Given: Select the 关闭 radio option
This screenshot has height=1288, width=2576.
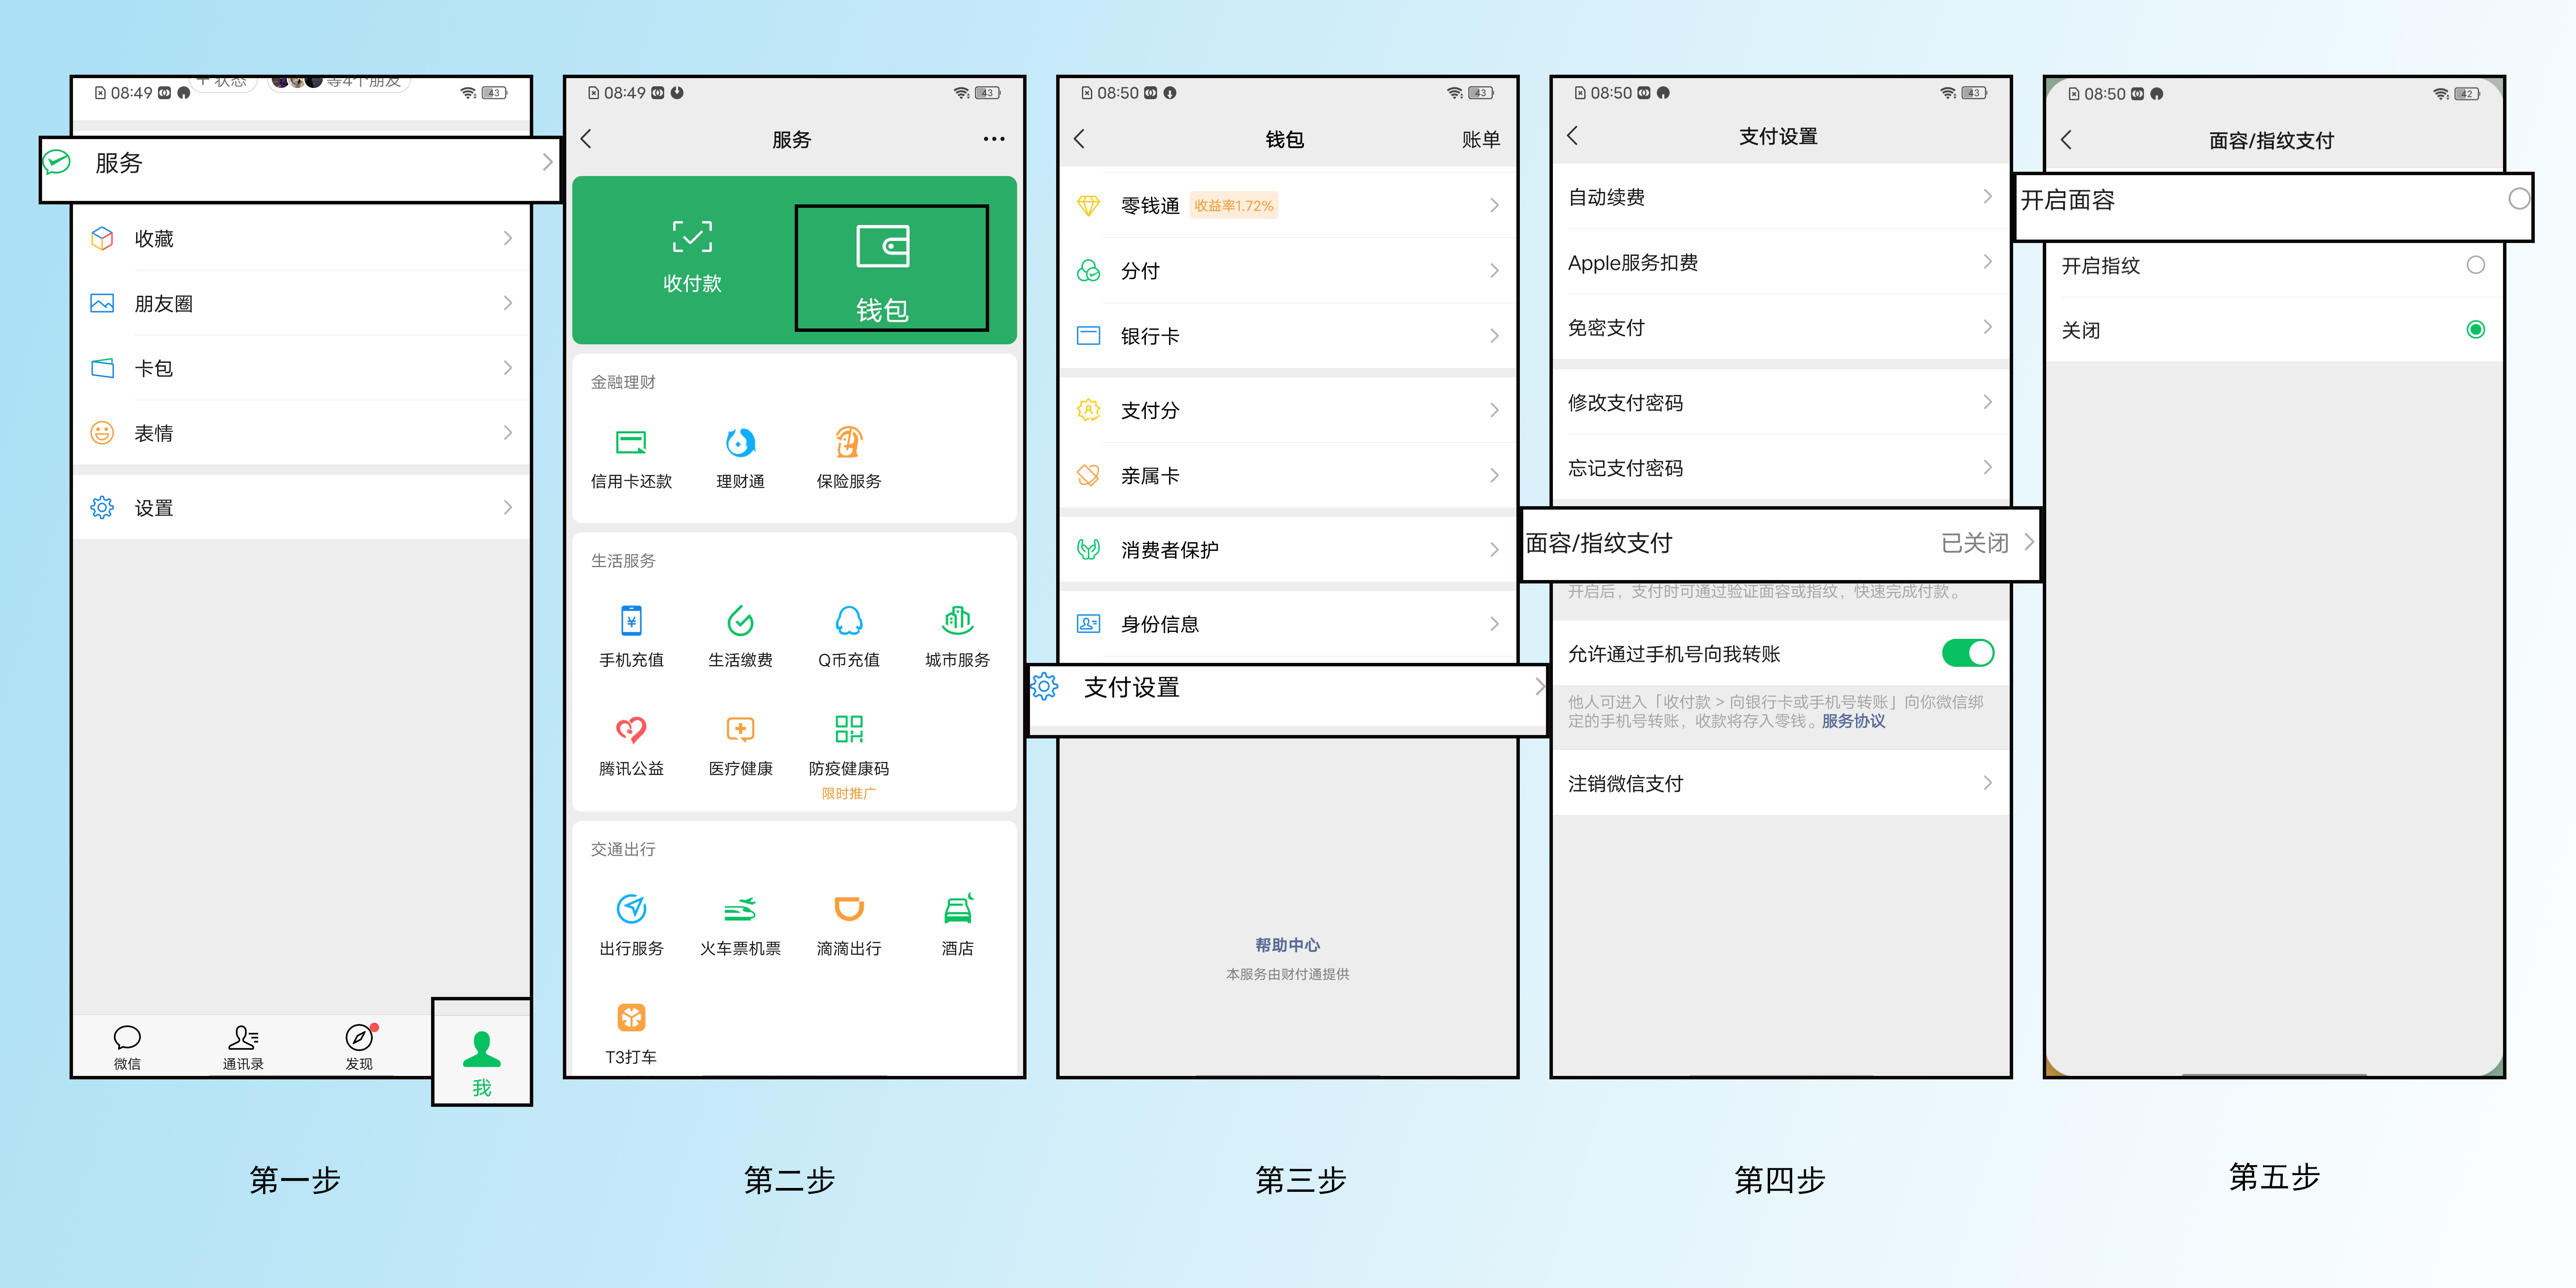Looking at the screenshot, I should (x=2475, y=330).
